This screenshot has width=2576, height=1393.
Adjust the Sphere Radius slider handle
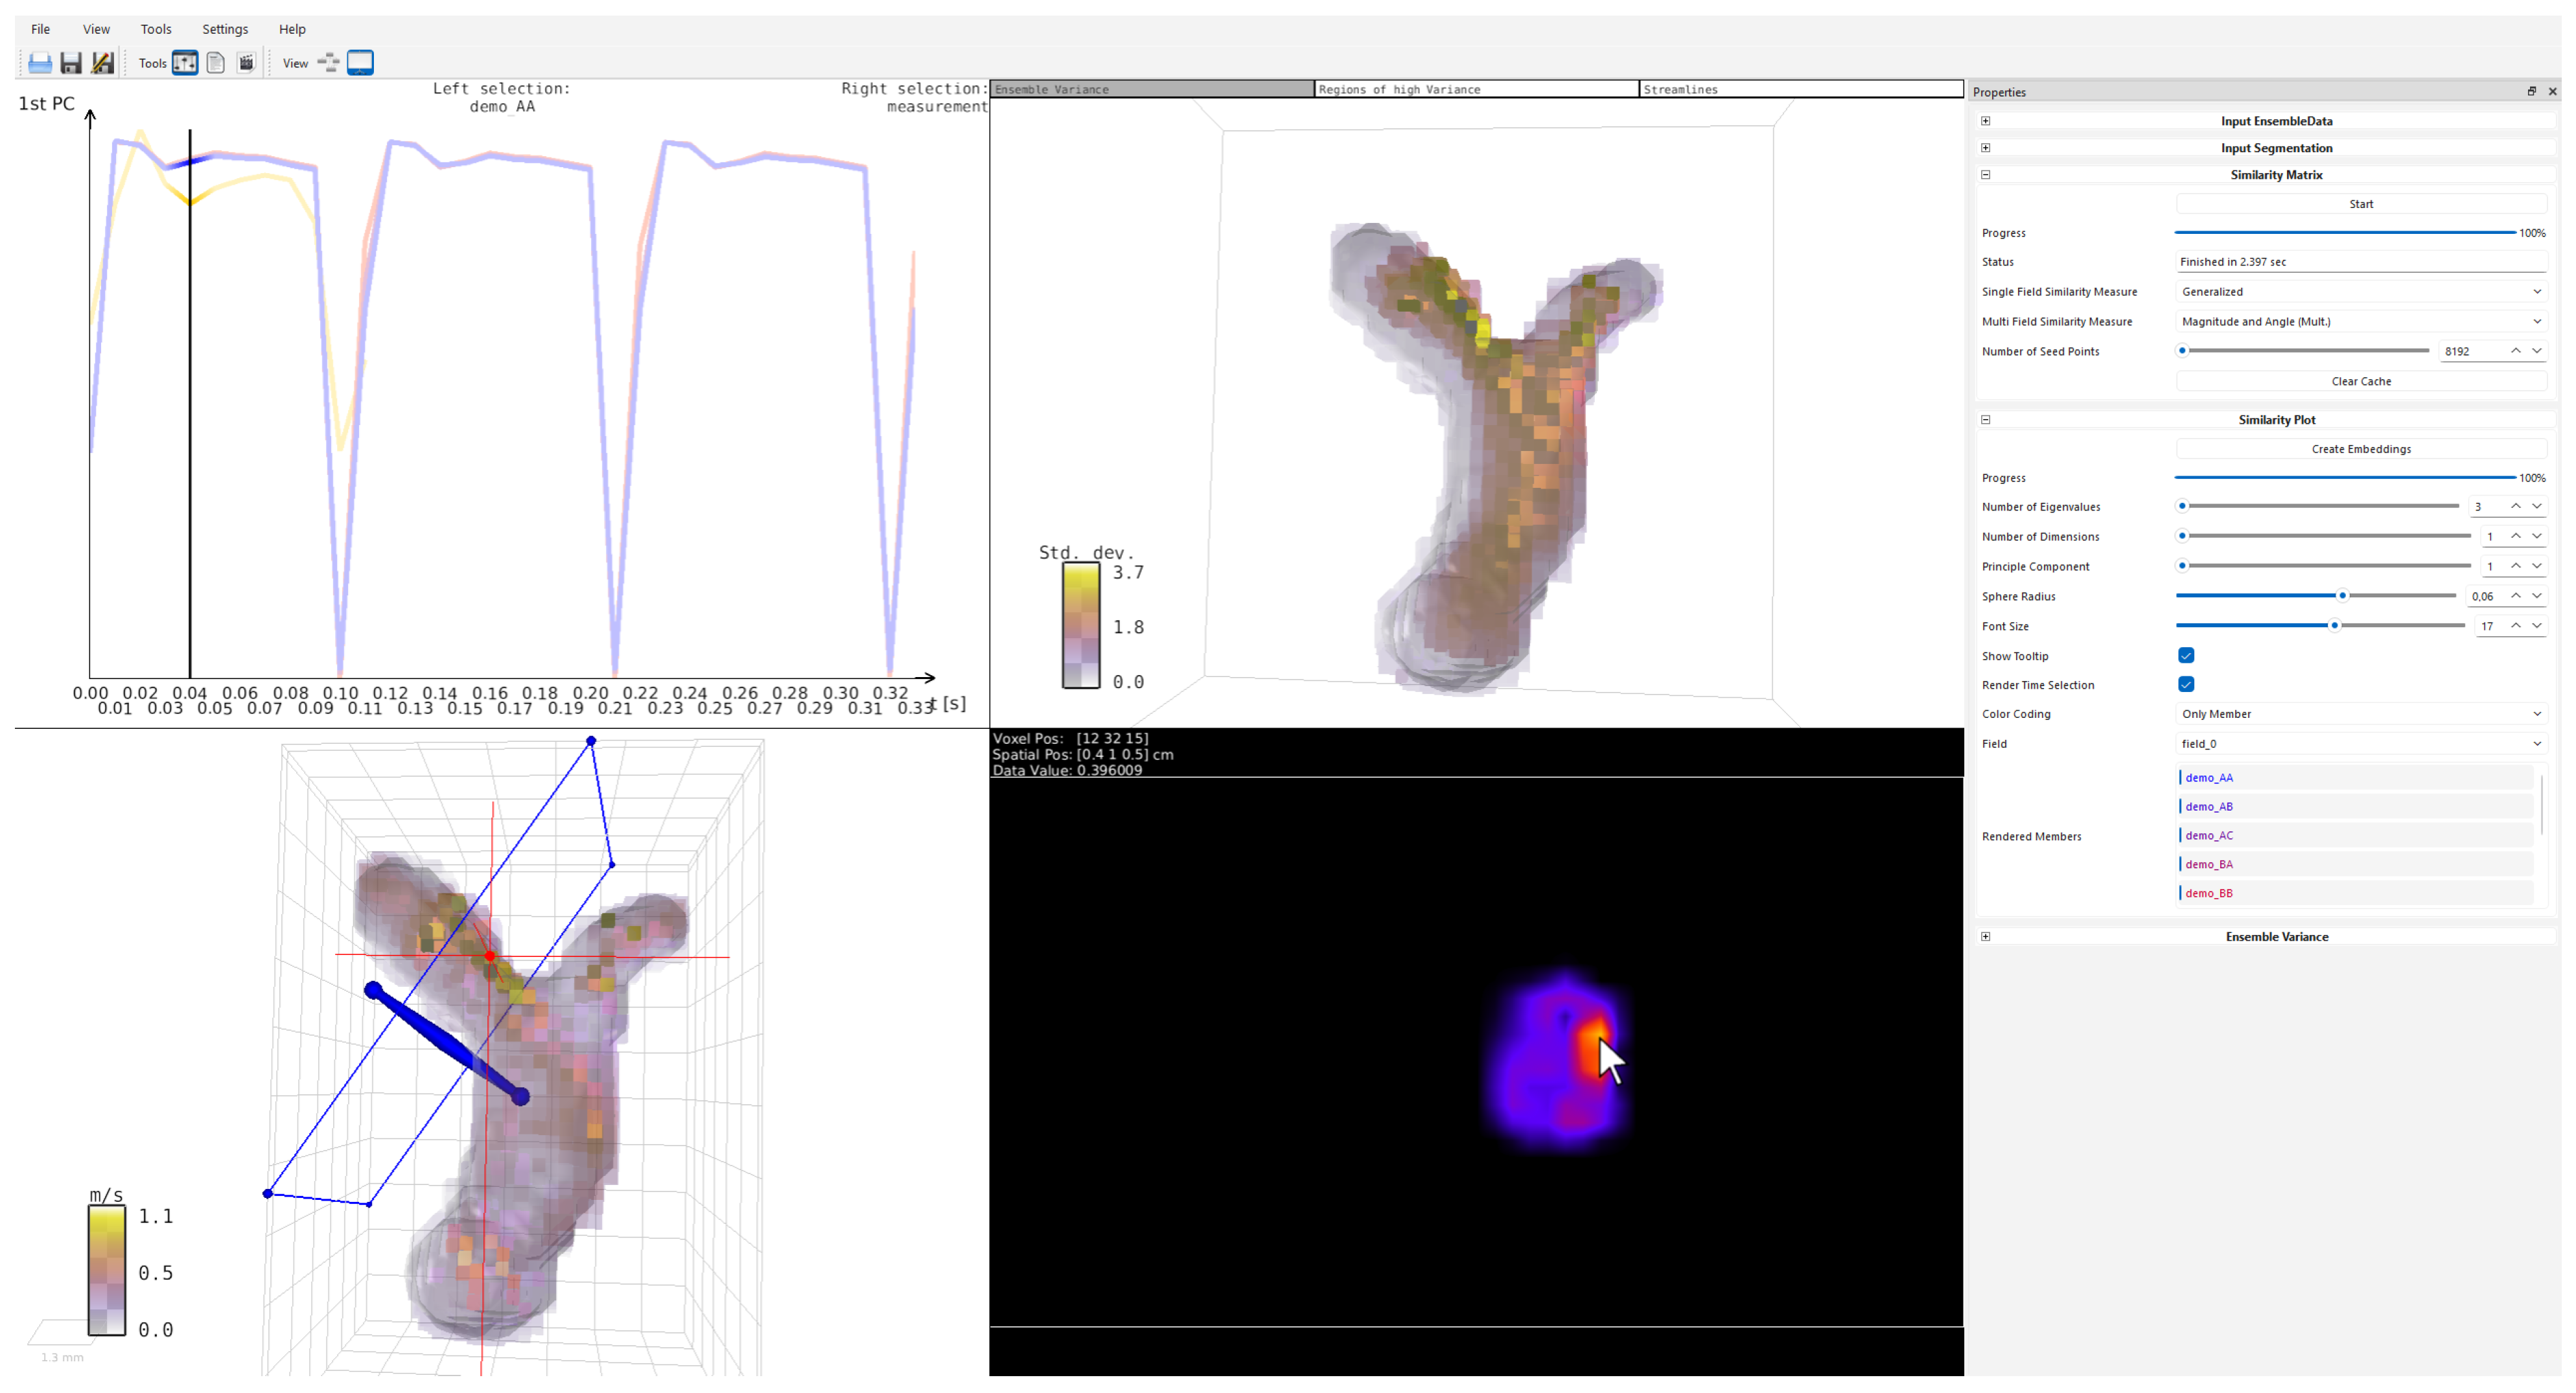point(2342,596)
